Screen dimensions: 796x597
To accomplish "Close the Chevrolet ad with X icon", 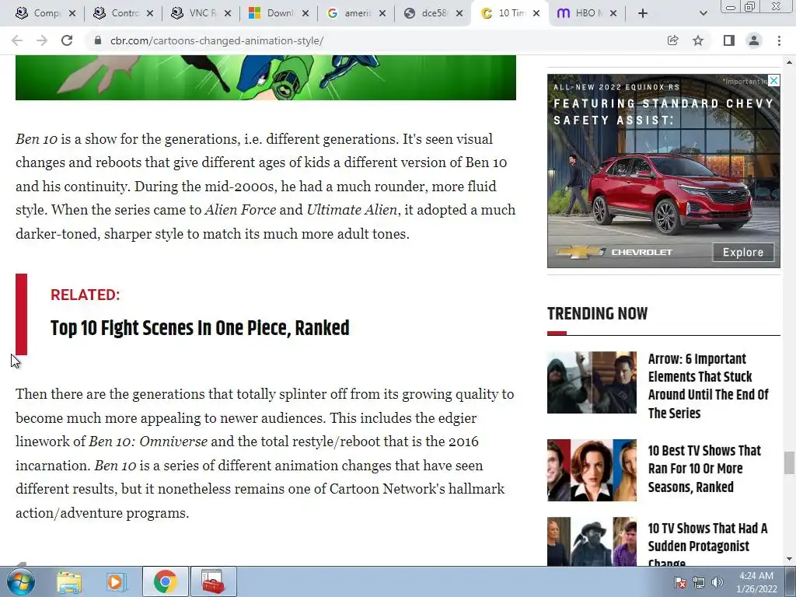I will click(x=773, y=80).
